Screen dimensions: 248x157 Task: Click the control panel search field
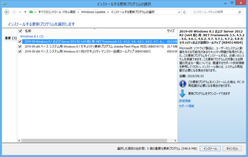[217, 12]
